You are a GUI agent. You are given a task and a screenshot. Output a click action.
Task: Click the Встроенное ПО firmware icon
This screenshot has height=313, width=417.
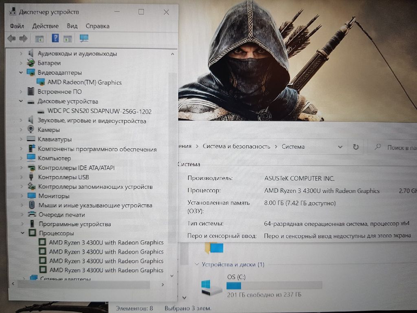(31, 91)
